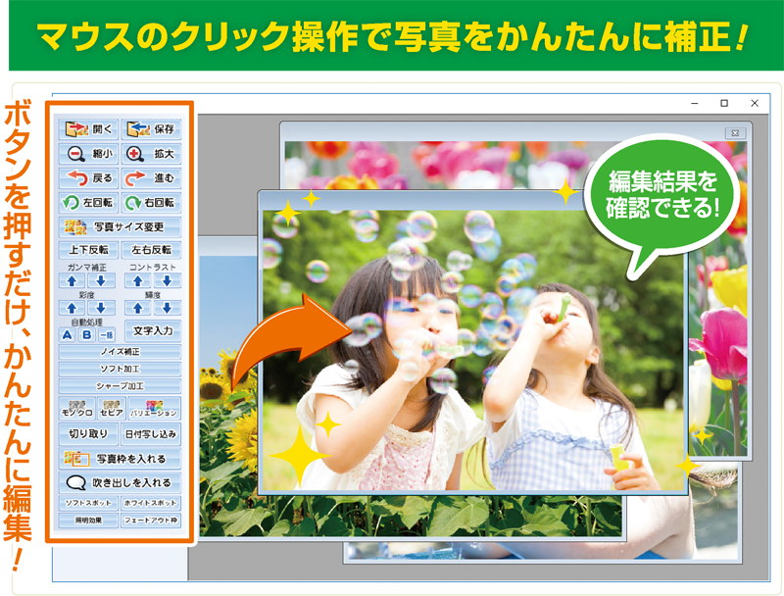The height and width of the screenshot is (596, 784).
Task: Click the 開く (open) folder icon button
Action: (88, 128)
